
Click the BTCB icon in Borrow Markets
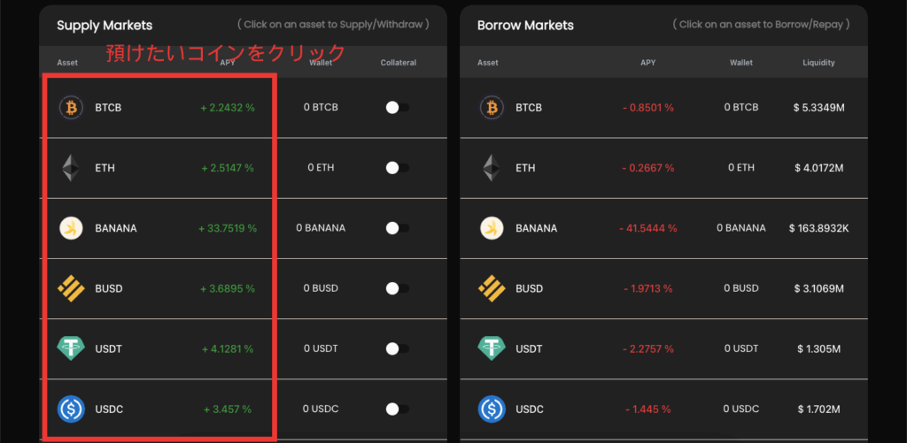point(491,108)
